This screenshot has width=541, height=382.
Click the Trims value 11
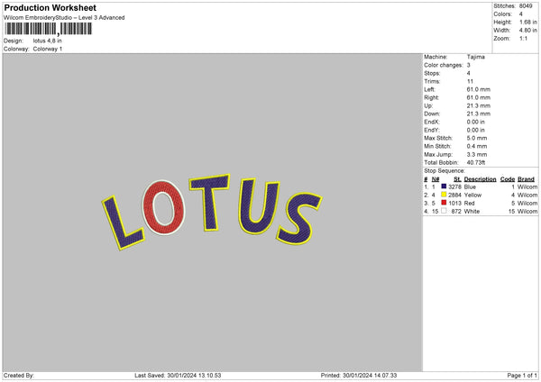470,81
